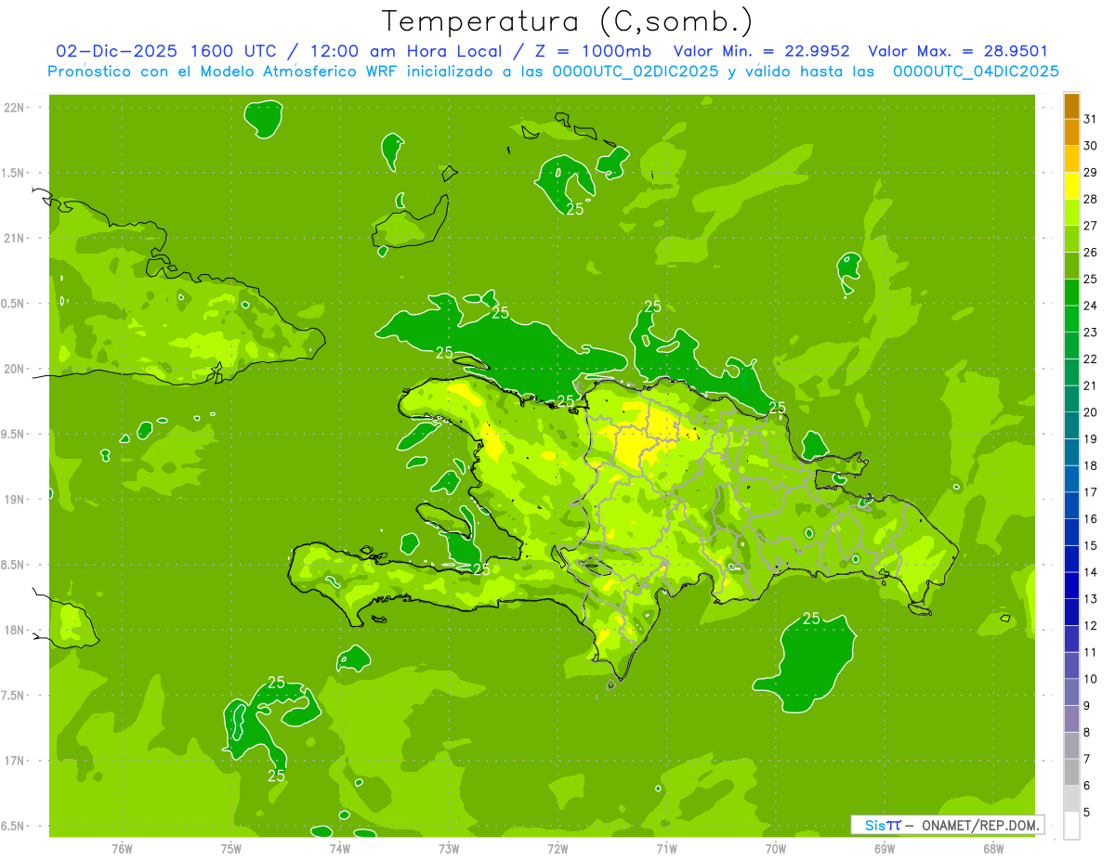Click the '10' colorbar scale label

point(1091,679)
